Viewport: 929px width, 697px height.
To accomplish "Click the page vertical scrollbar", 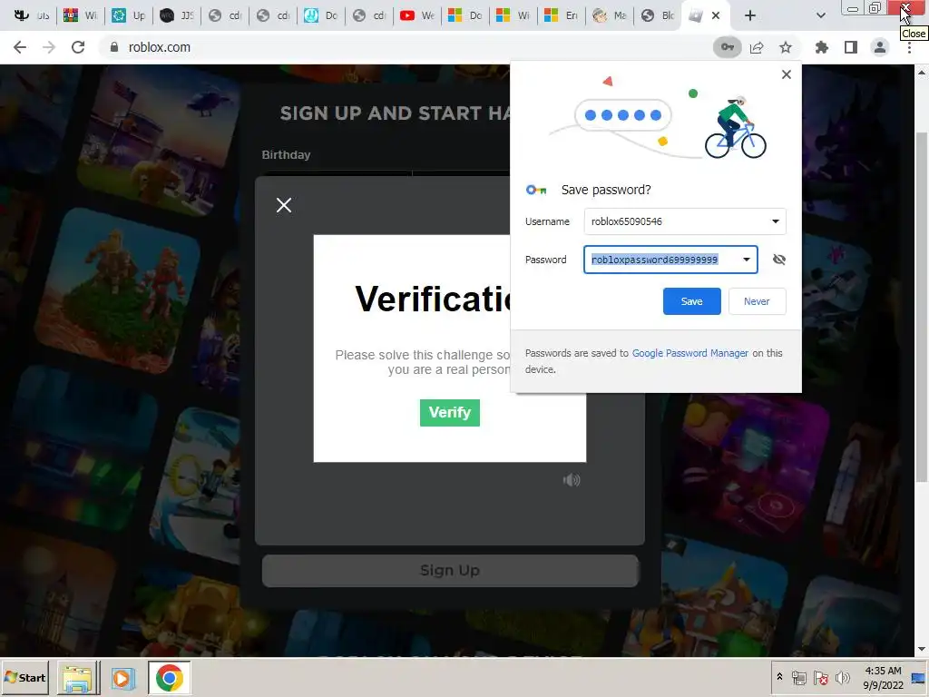I will pos(922,305).
